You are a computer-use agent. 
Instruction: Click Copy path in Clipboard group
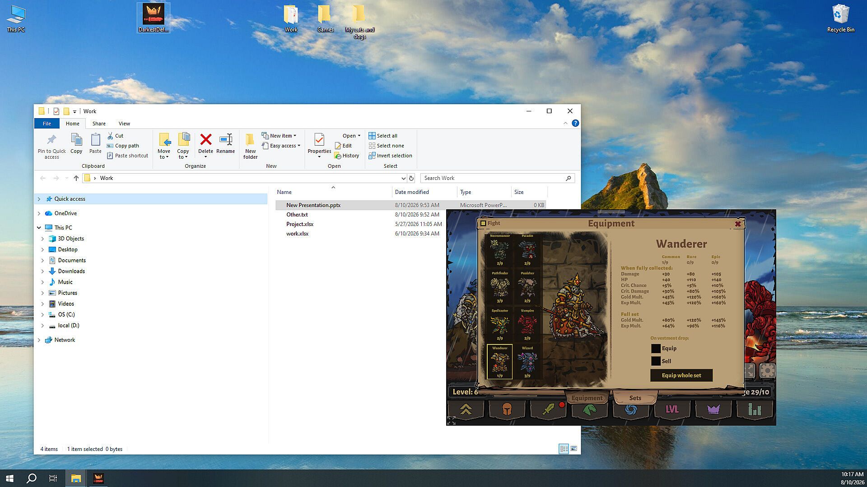click(x=123, y=146)
